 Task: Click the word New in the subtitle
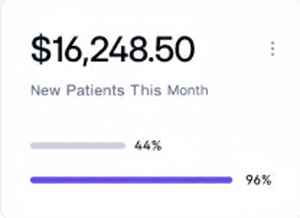(46, 90)
